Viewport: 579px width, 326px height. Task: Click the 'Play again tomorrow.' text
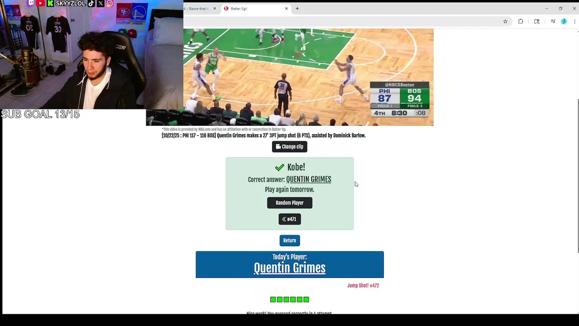tap(289, 190)
